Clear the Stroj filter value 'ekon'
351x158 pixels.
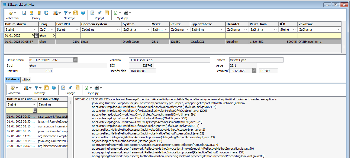(54, 35)
